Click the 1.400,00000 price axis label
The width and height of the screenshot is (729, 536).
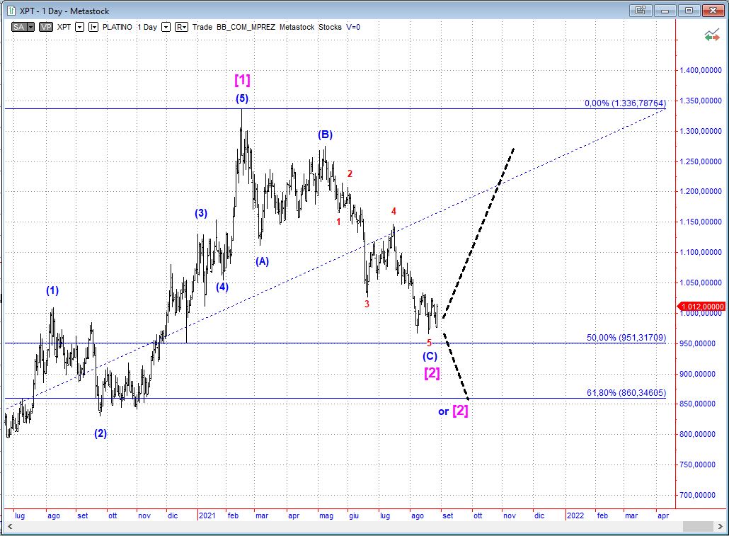pos(701,70)
